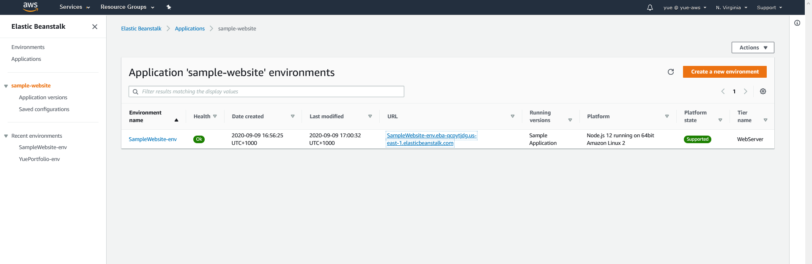Open Tier name column sort arrow
The width and height of the screenshot is (812, 264).
765,120
